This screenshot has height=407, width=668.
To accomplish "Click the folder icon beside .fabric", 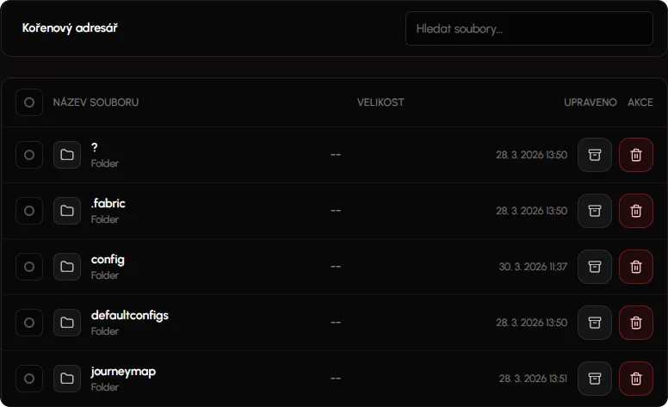I will pyautogui.click(x=67, y=211).
